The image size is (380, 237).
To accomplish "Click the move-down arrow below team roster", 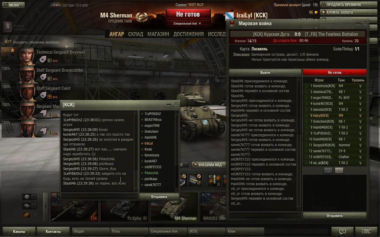I will click(339, 171).
